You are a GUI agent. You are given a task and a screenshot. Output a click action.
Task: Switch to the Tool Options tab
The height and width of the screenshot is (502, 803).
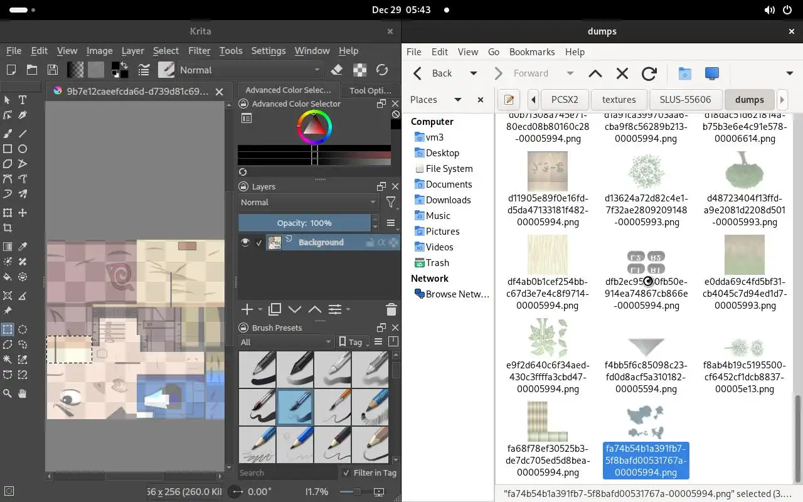click(370, 90)
